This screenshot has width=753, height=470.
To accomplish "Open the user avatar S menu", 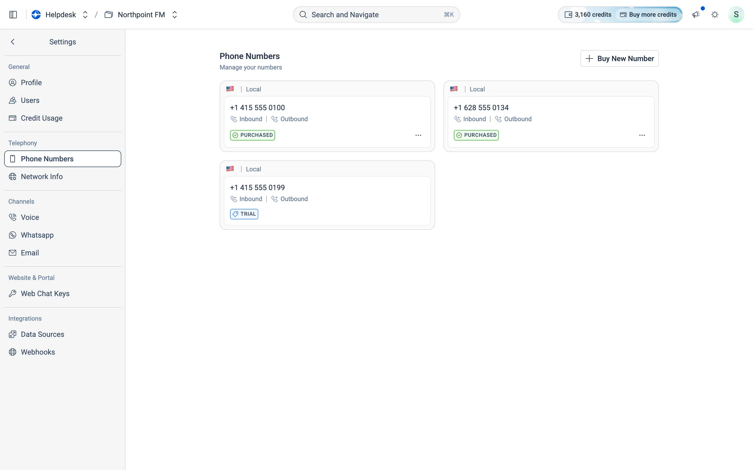I will (736, 15).
